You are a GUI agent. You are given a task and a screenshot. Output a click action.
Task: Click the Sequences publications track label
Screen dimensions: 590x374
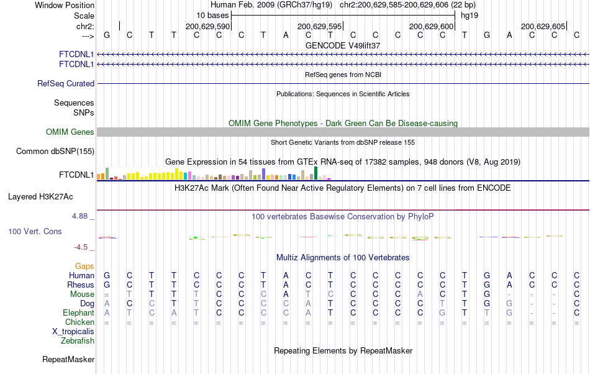(x=74, y=103)
